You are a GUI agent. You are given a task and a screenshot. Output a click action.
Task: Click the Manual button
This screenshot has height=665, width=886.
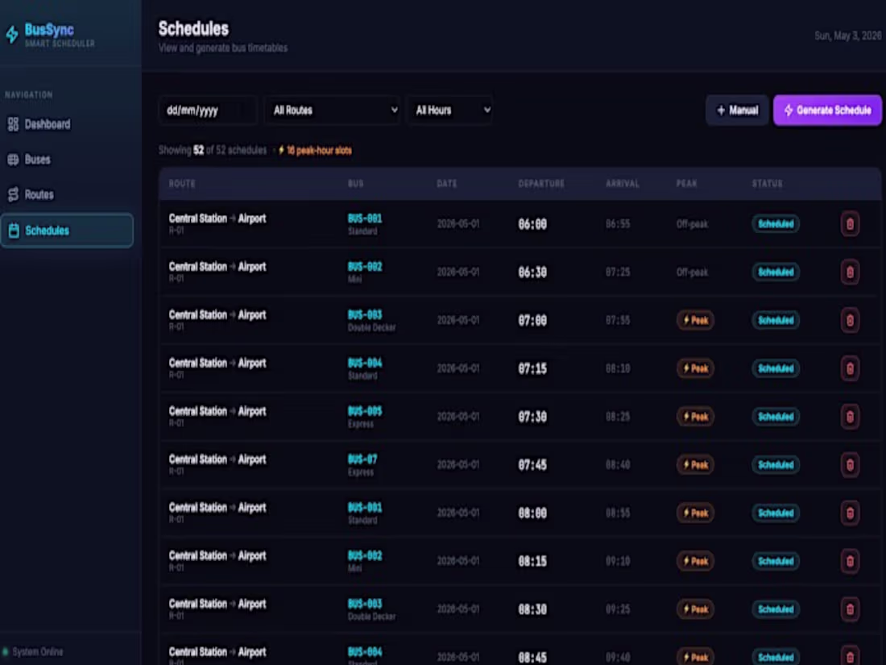(737, 110)
